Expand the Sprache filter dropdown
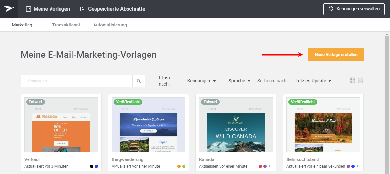 239,81
